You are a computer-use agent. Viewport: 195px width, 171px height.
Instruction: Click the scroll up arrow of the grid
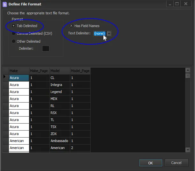point(188,70)
